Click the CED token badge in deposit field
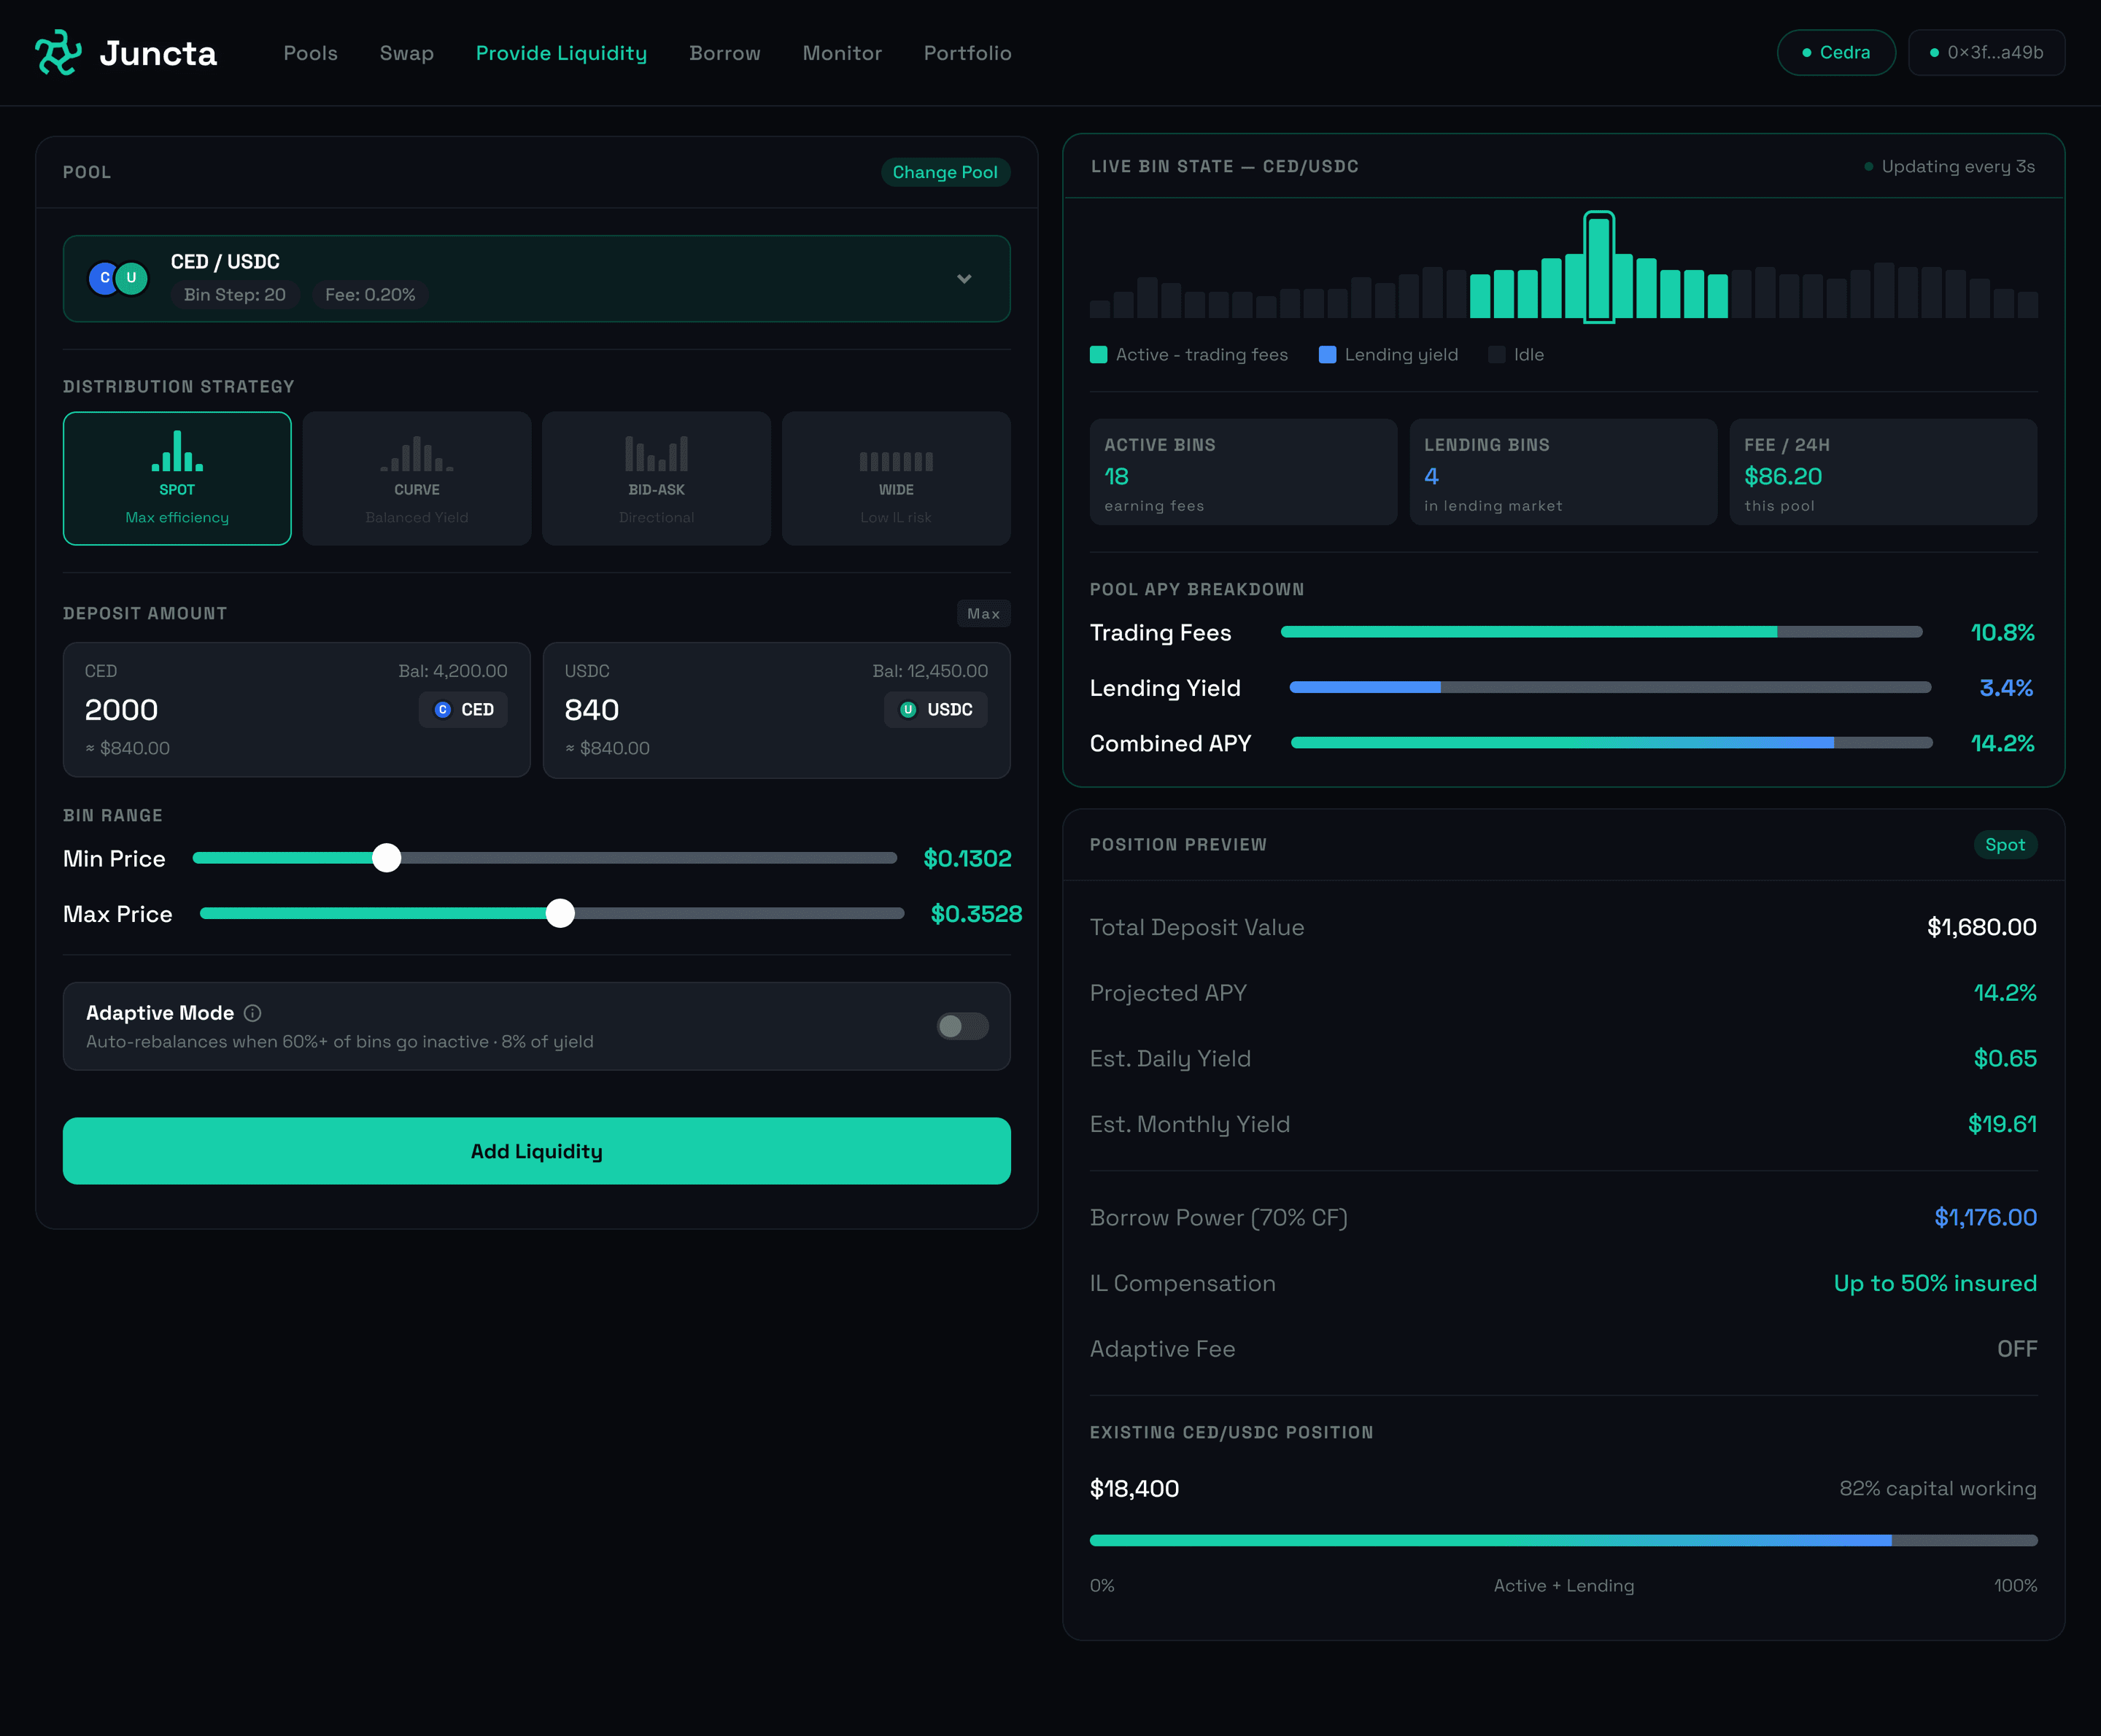The image size is (2101, 1736). click(464, 709)
